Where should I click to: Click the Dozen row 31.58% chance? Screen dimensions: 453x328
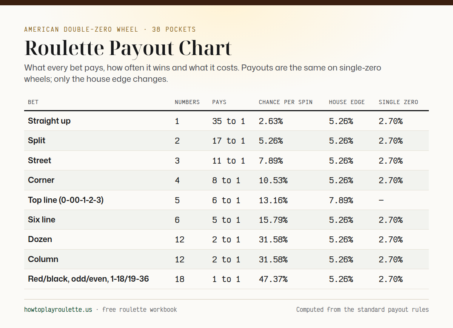tap(273, 239)
